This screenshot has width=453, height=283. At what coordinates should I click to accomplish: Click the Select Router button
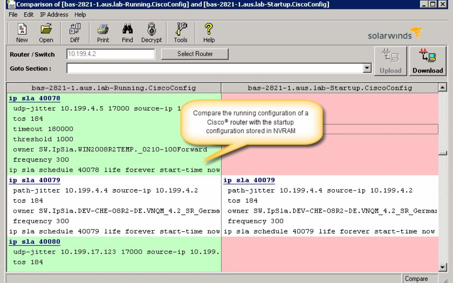(x=195, y=54)
